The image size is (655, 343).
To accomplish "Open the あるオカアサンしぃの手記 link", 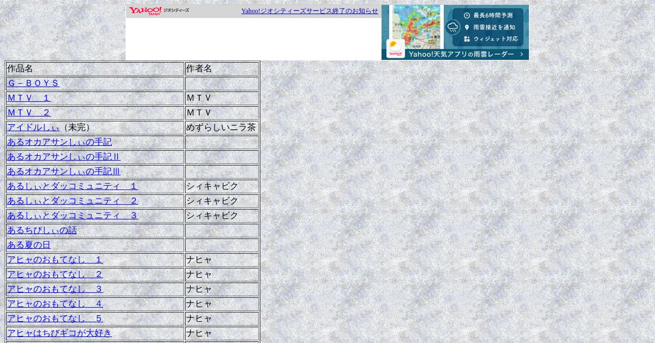I will pos(59,142).
